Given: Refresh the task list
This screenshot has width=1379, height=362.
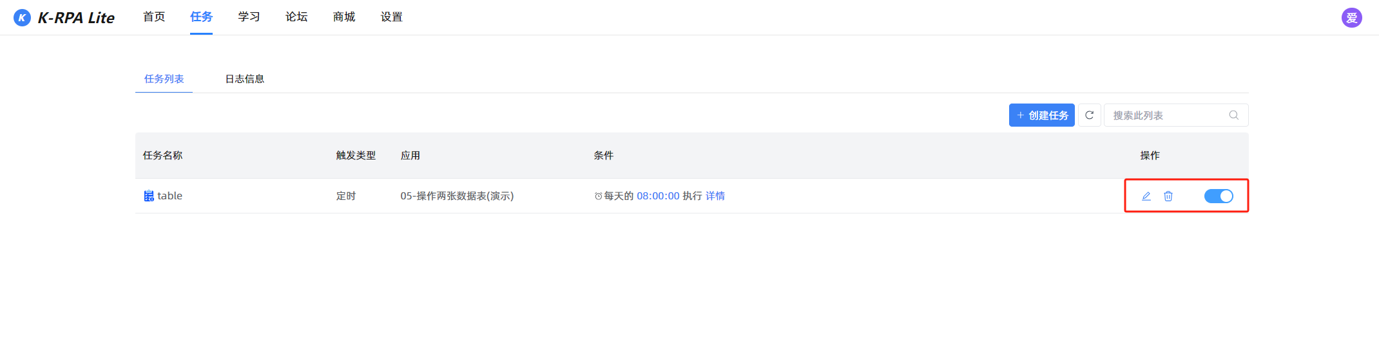Looking at the screenshot, I should point(1090,115).
